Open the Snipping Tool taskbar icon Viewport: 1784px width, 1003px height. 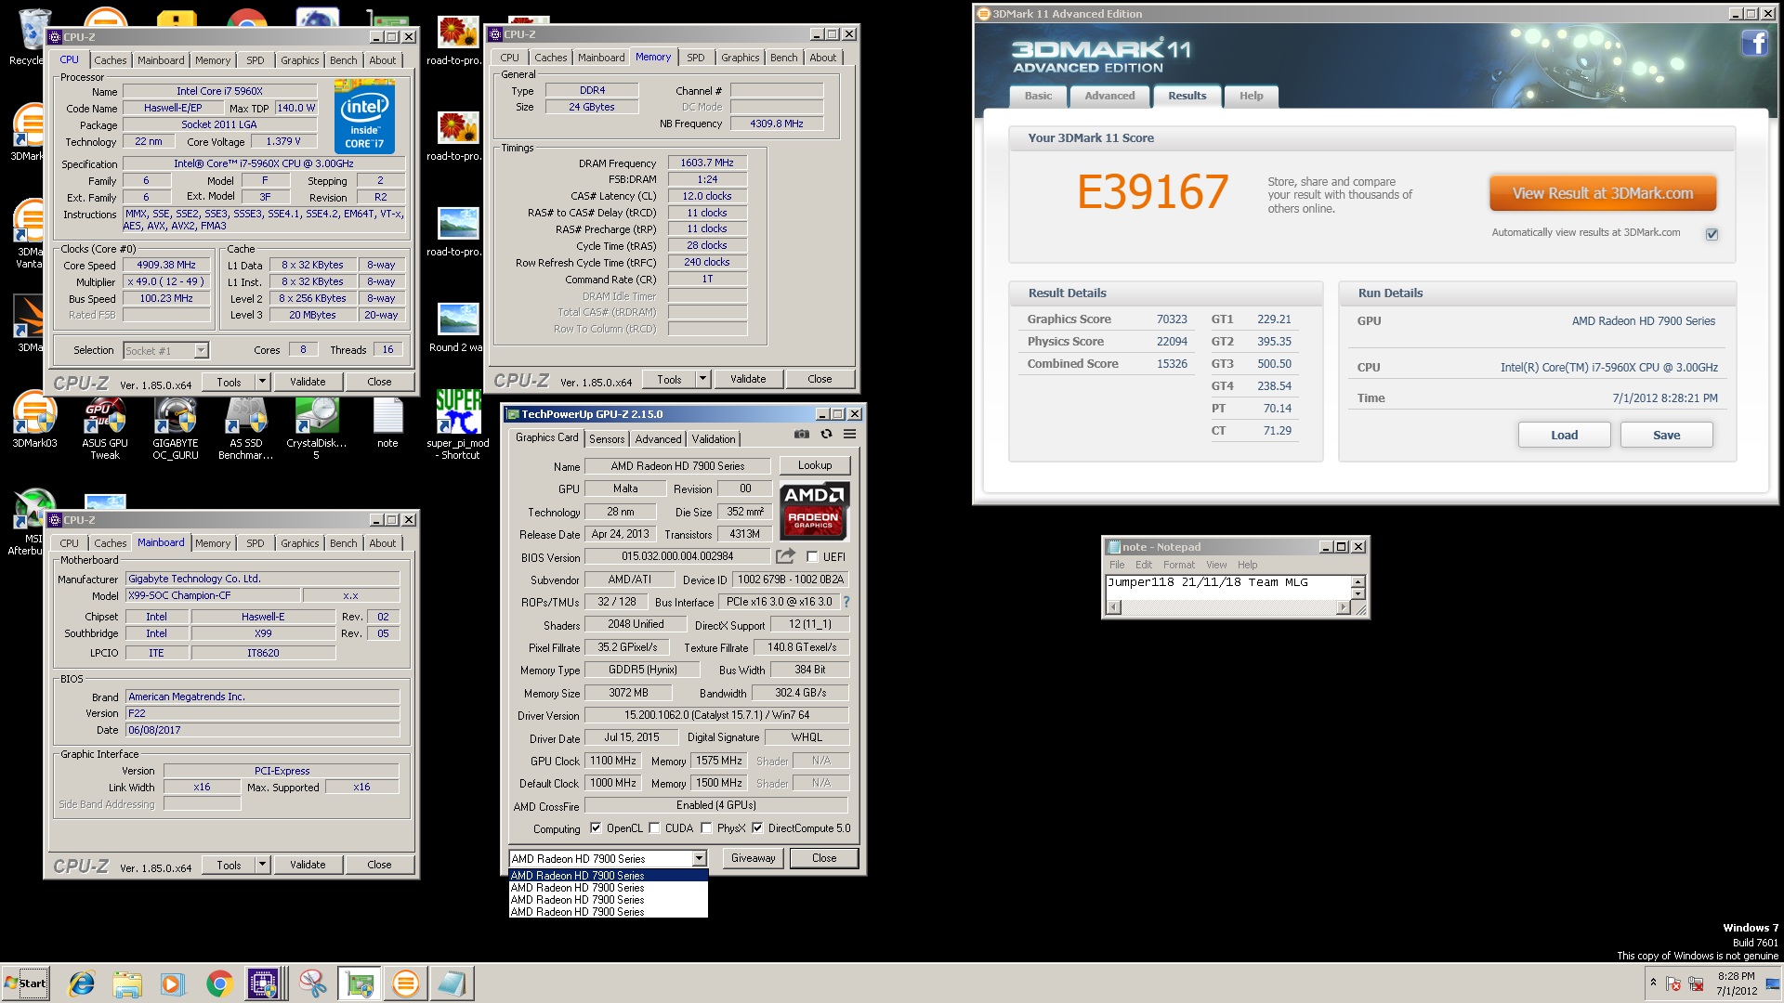point(312,983)
